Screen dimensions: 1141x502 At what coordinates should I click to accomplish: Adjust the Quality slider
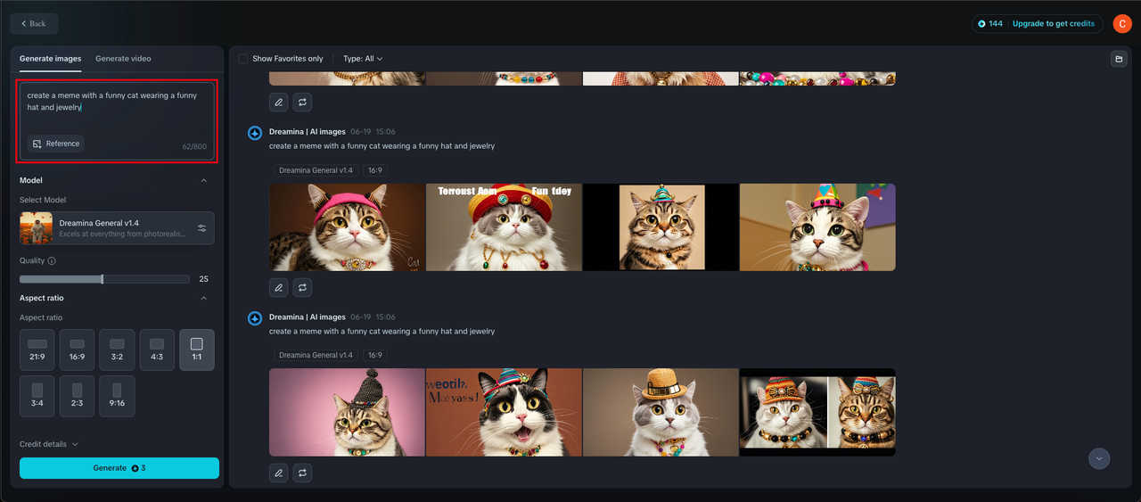tap(104, 279)
